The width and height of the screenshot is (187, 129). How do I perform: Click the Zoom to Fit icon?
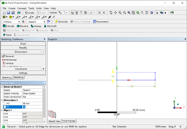[x=129, y=12]
